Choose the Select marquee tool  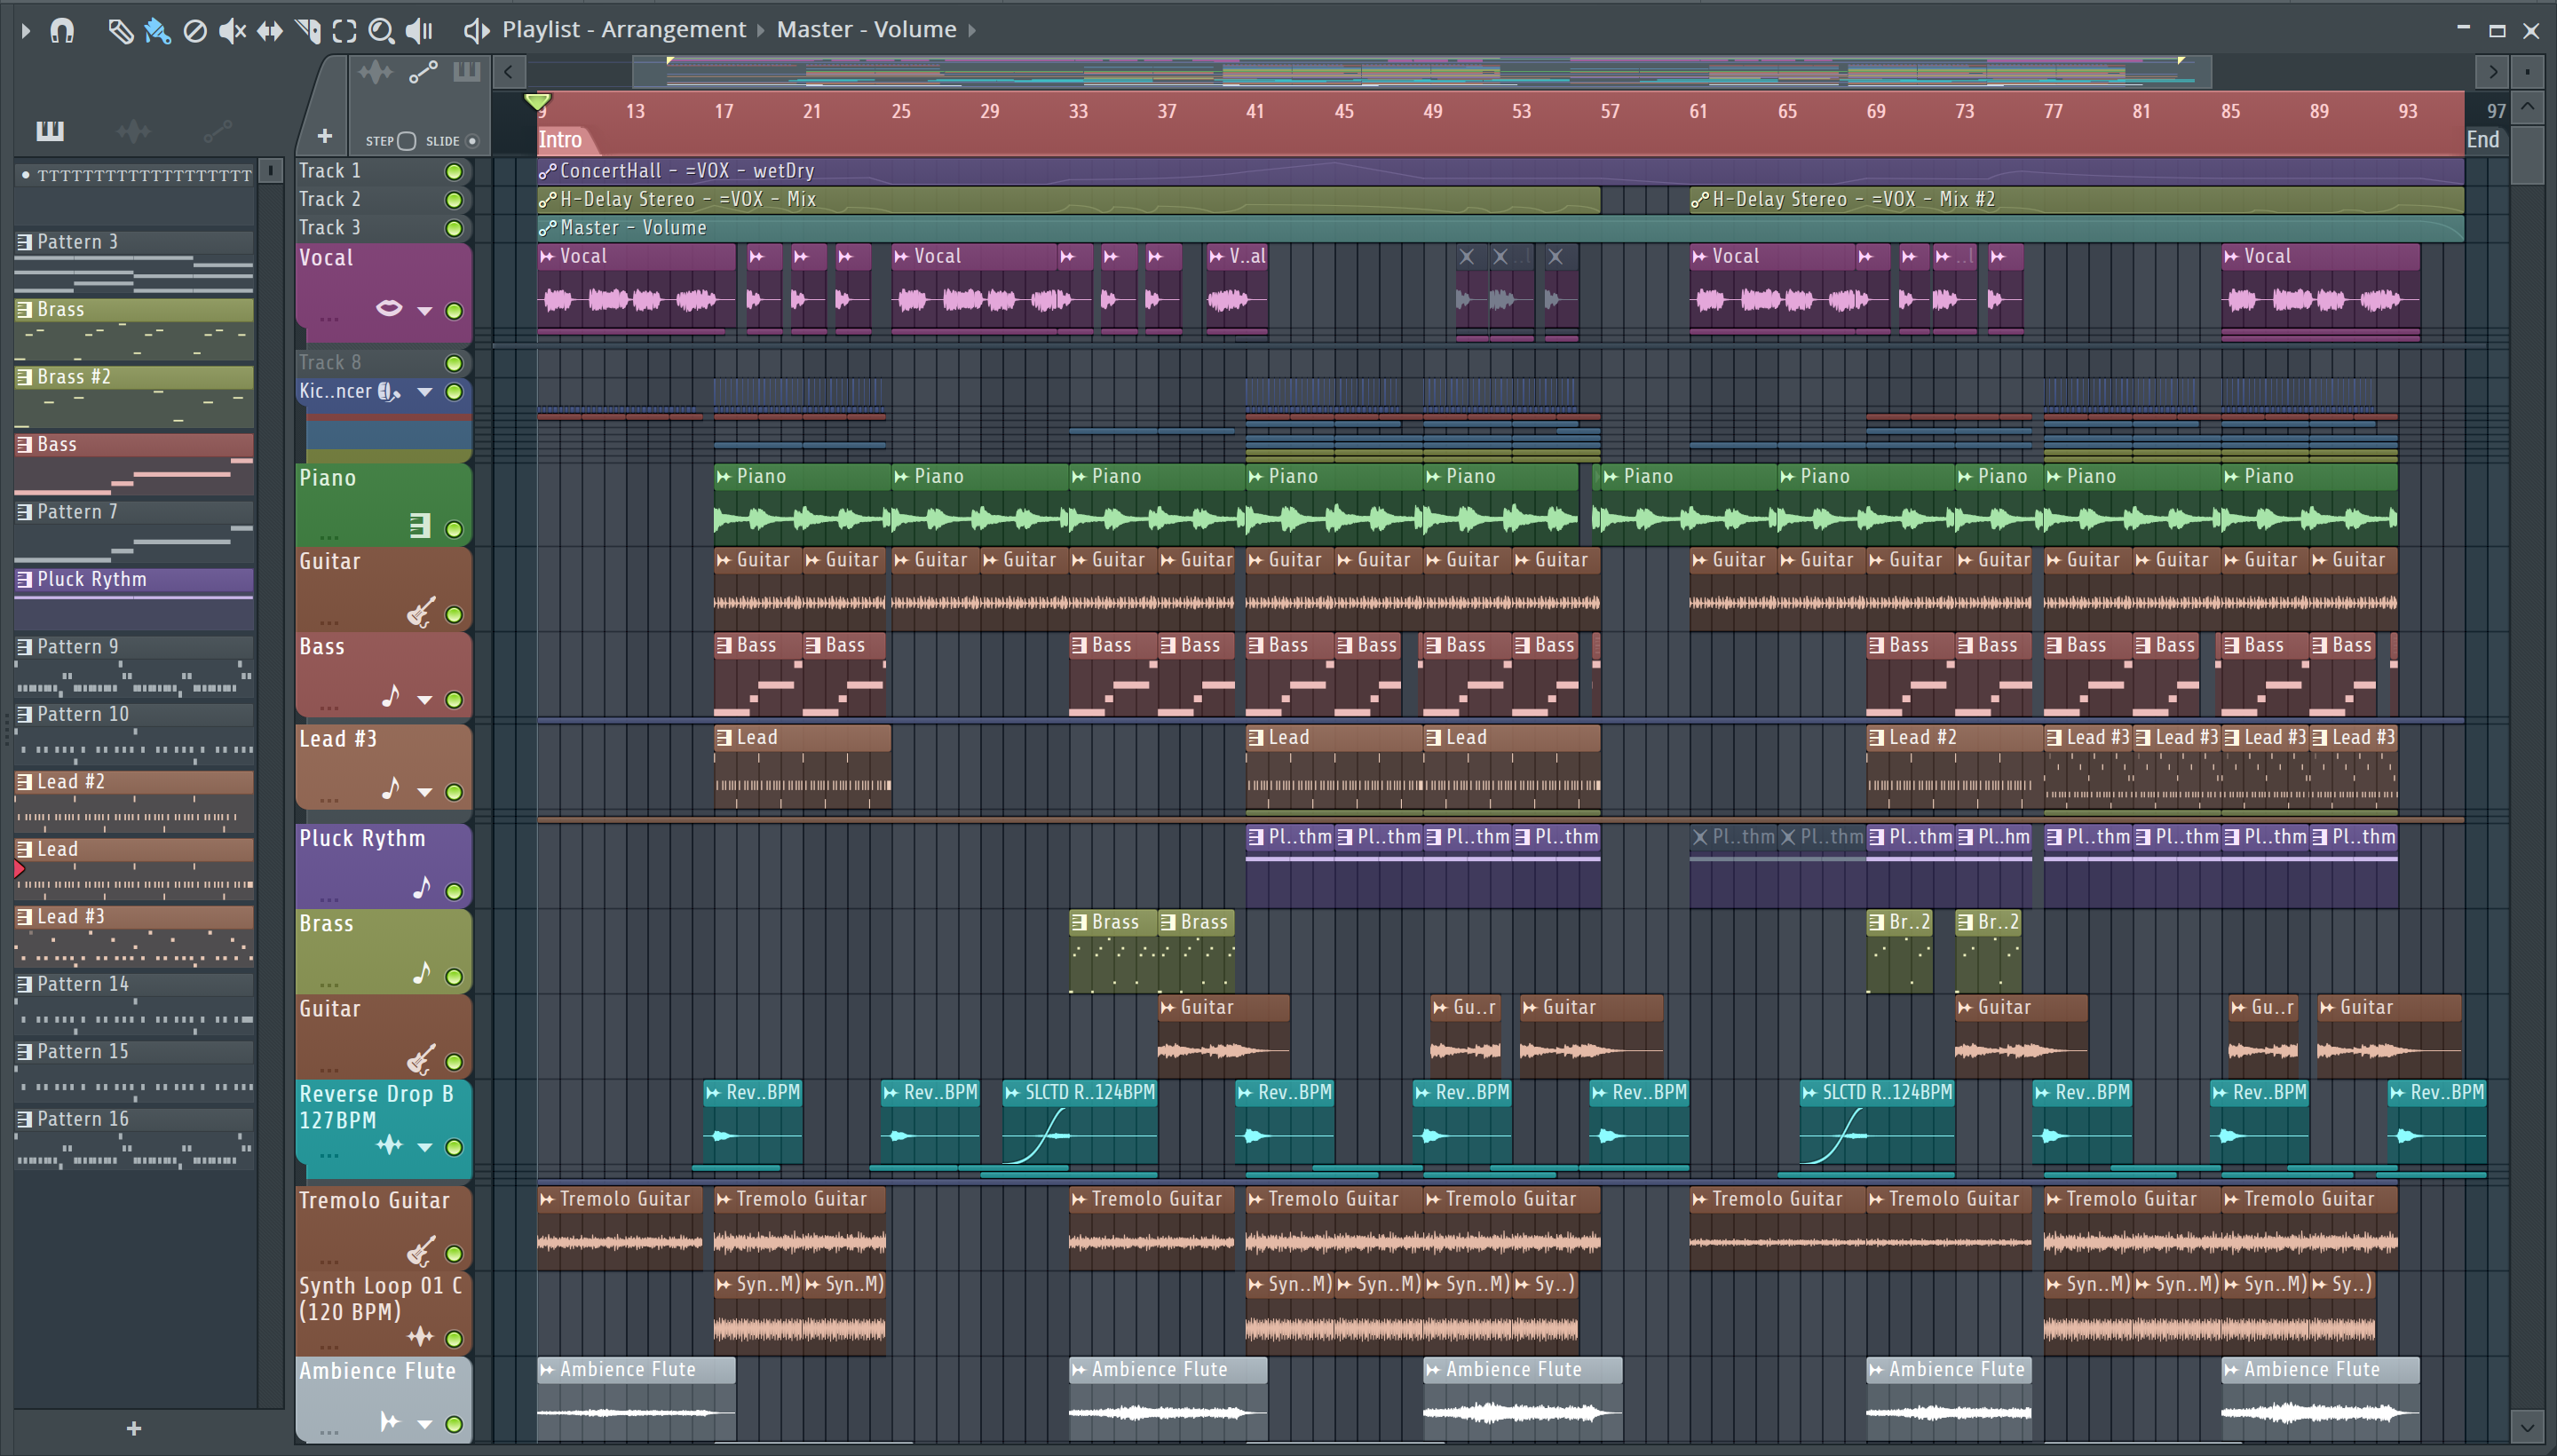click(344, 31)
